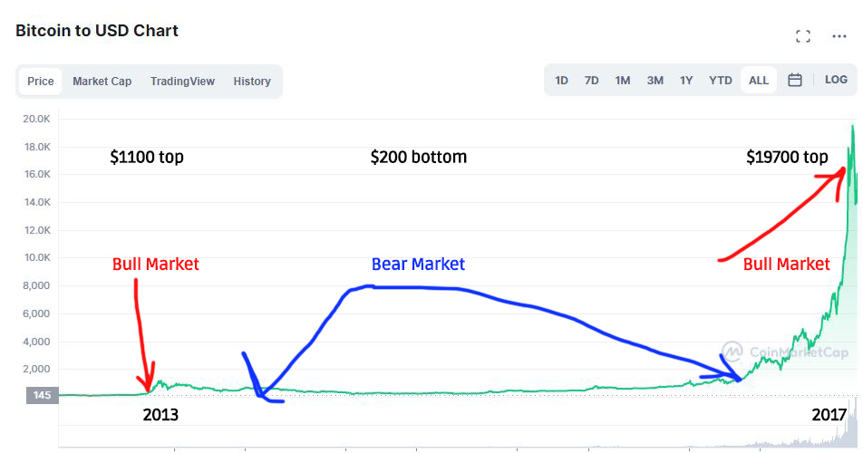This screenshot has width=863, height=453.
Task: Choose the 1M time range
Action: coord(623,80)
